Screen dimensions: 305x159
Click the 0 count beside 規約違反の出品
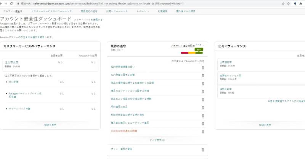point(203,108)
